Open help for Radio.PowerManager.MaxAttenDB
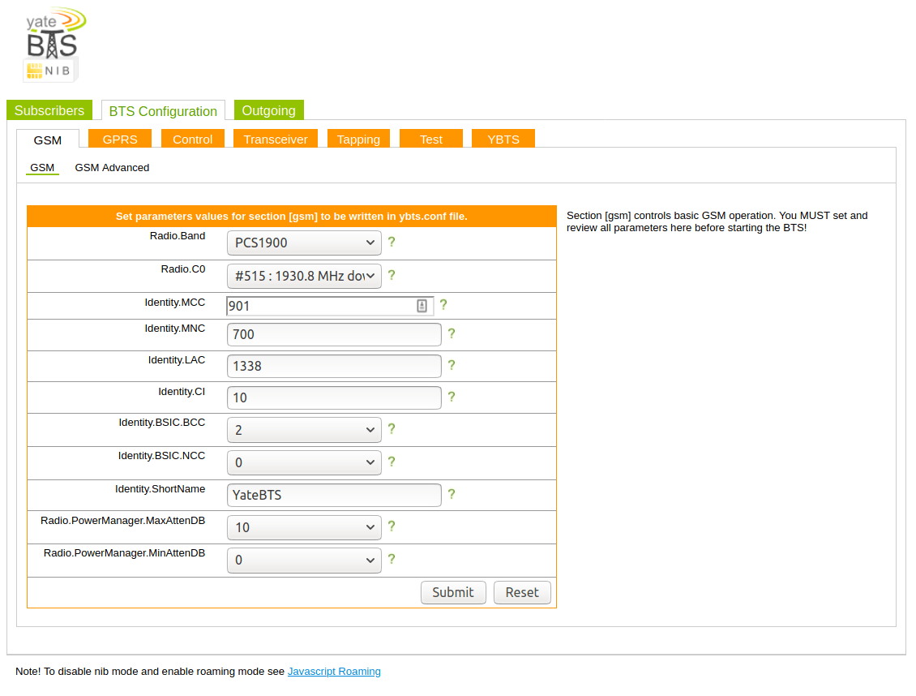 (392, 526)
